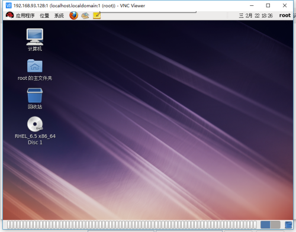
Task: Switch to second workspace in bottom panel
Action: tap(275, 224)
